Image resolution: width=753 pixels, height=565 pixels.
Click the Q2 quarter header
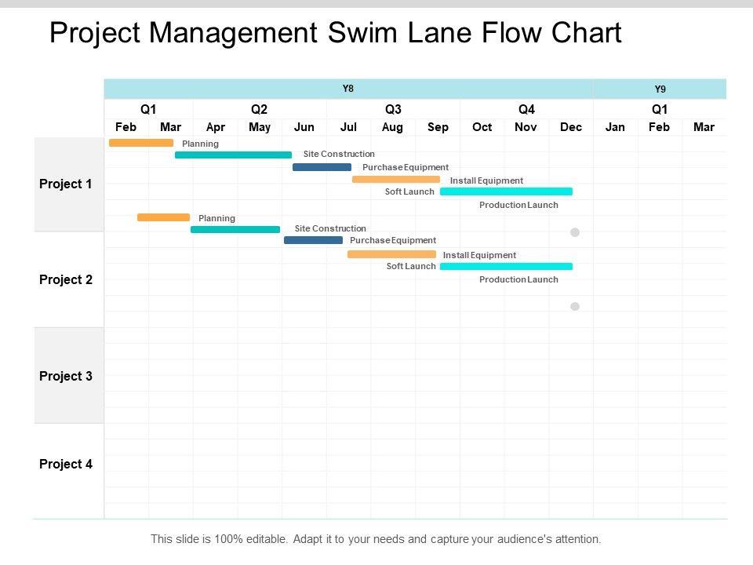pos(260,109)
